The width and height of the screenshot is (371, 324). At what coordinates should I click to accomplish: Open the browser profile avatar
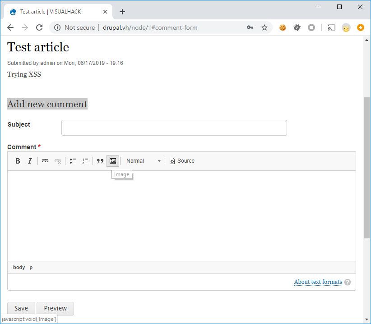pyautogui.click(x=346, y=28)
